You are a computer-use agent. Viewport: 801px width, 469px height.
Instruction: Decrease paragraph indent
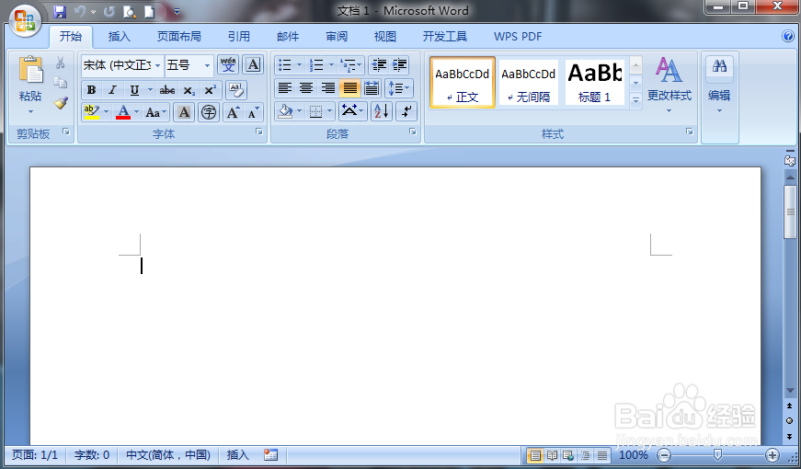coord(379,65)
